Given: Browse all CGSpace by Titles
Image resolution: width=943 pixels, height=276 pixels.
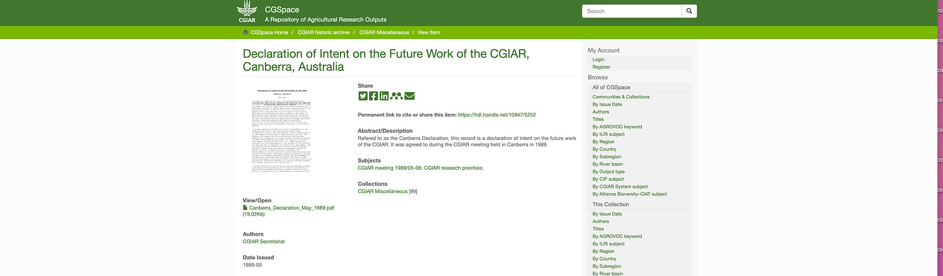Looking at the screenshot, I should (x=598, y=119).
